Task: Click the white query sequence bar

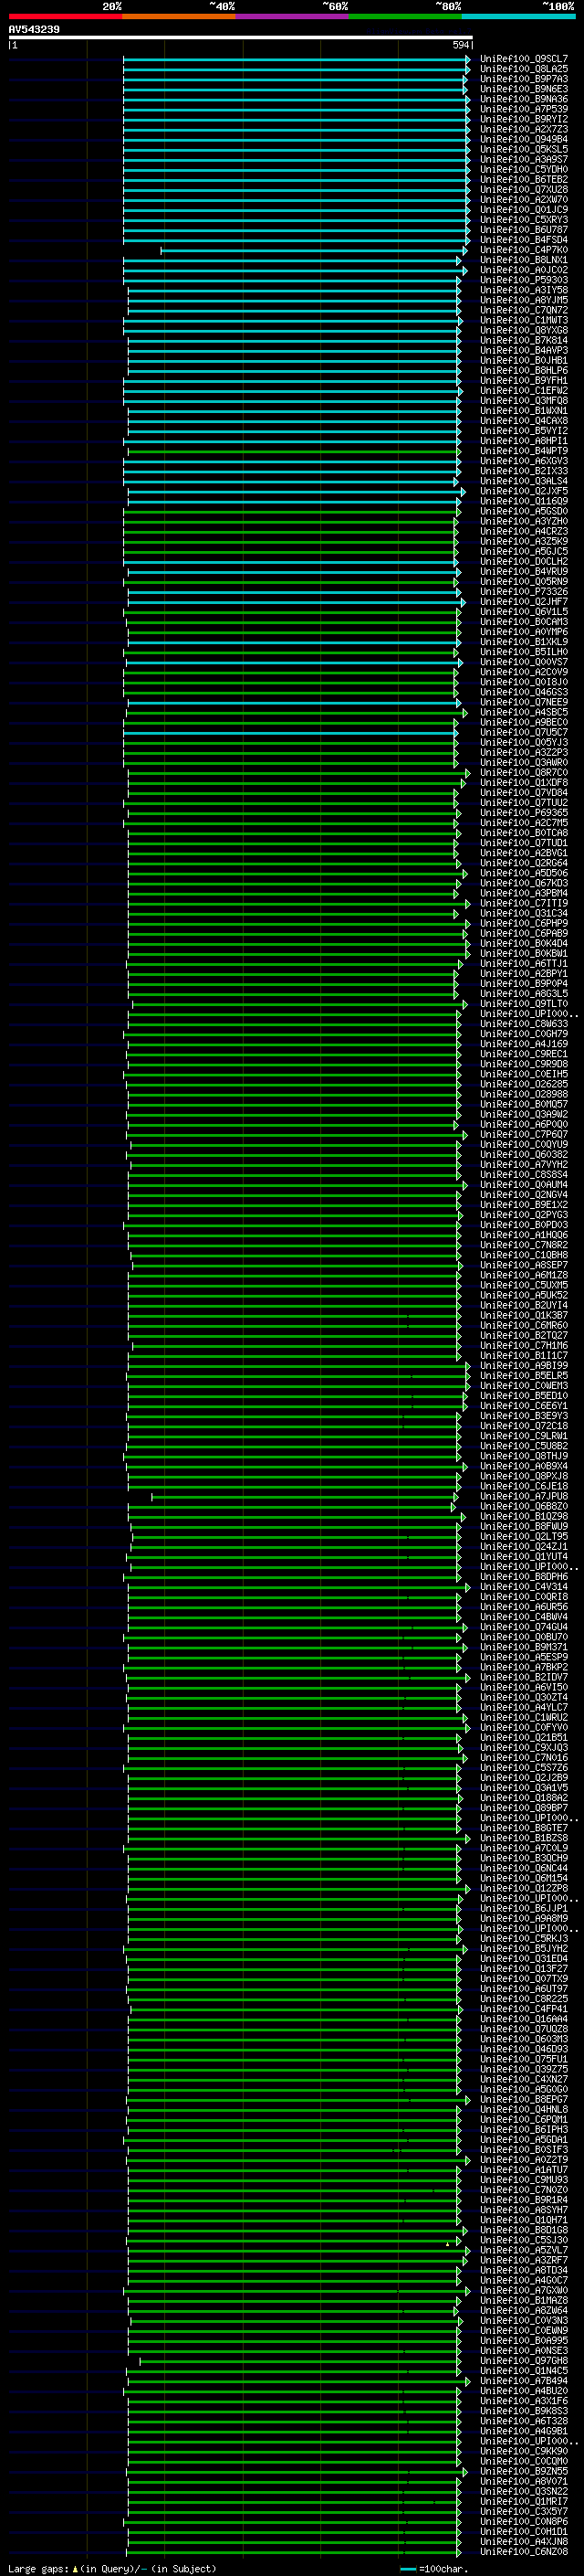Action: pos(241,38)
